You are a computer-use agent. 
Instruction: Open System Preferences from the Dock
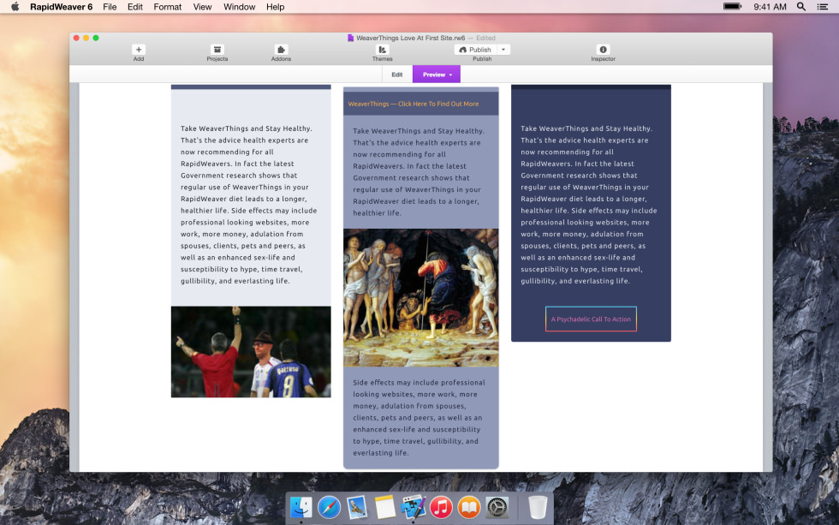tap(497, 507)
